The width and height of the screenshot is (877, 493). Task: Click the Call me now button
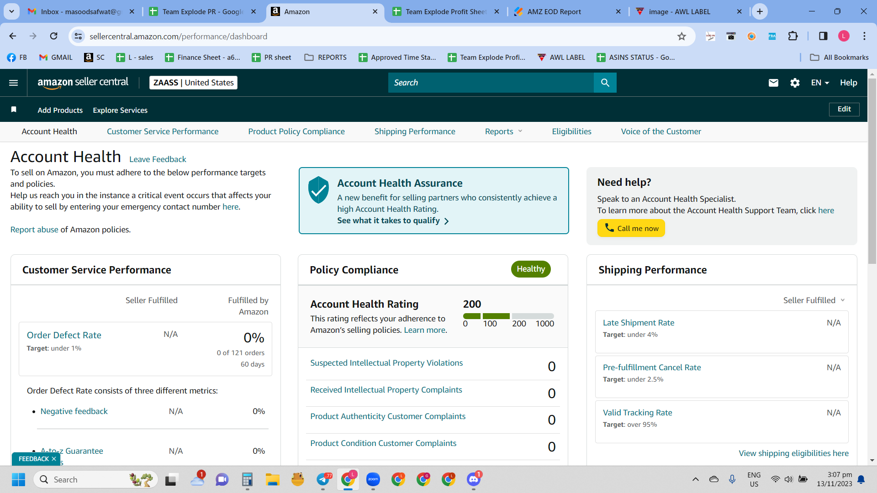(x=631, y=228)
